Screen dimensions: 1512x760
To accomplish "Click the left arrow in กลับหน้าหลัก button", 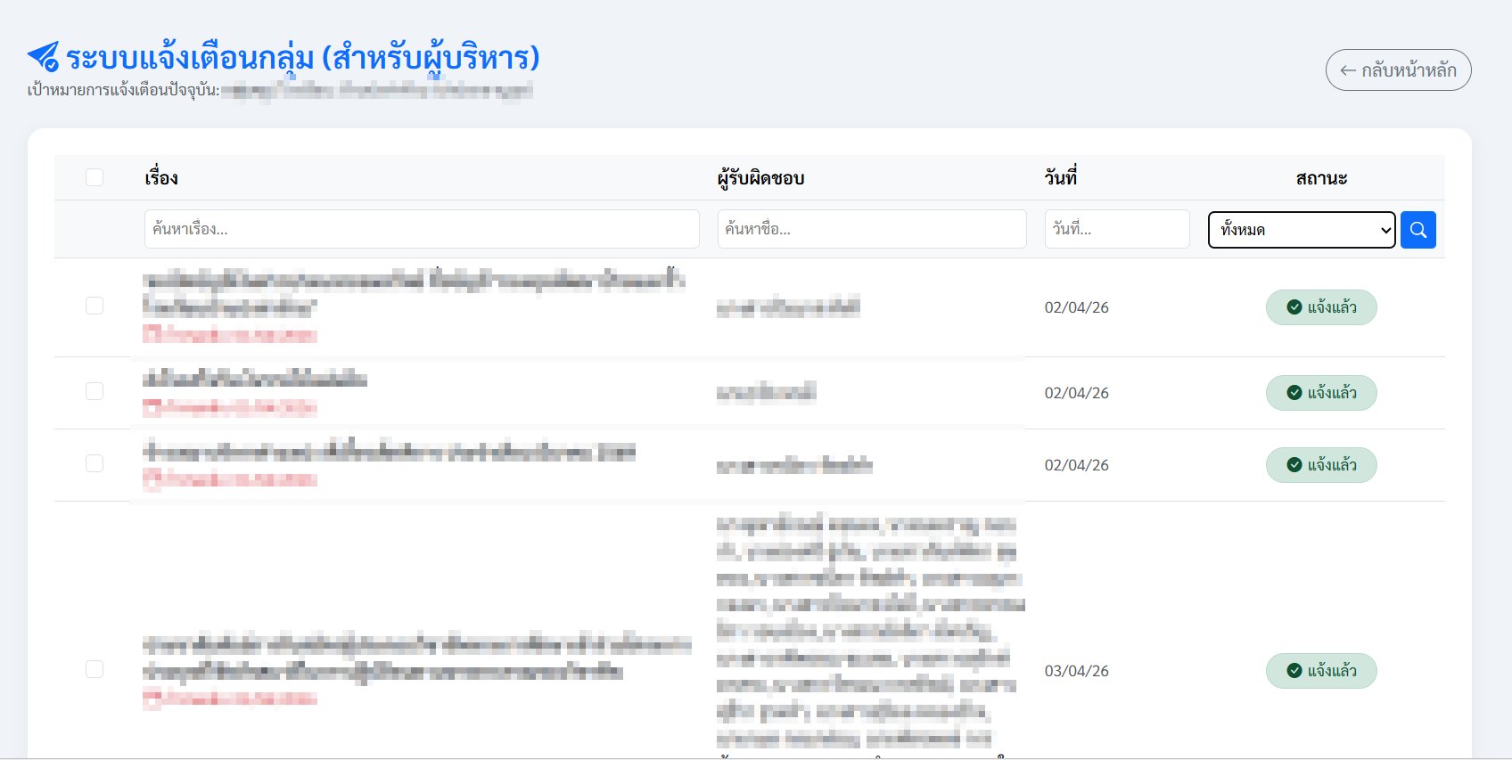I will 1348,70.
